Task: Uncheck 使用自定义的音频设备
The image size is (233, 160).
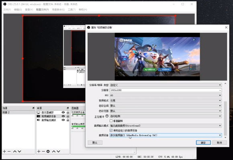Action: [x=111, y=130]
